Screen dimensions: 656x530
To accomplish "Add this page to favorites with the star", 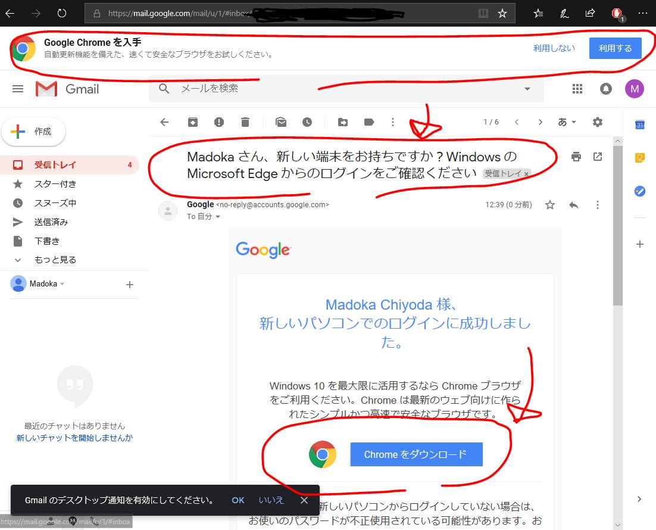I will click(502, 13).
